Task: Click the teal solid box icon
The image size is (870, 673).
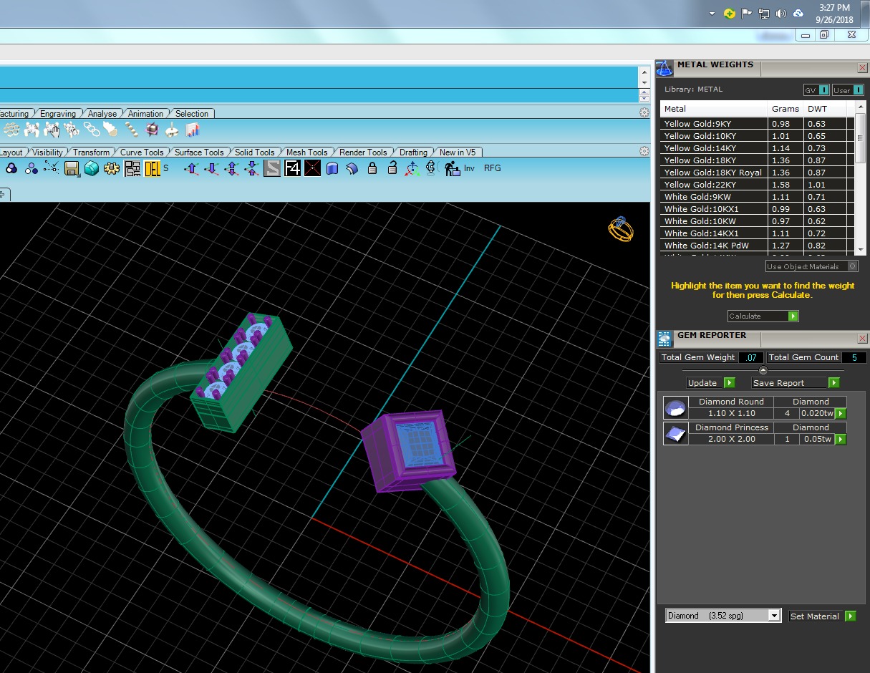Action: 91,168
